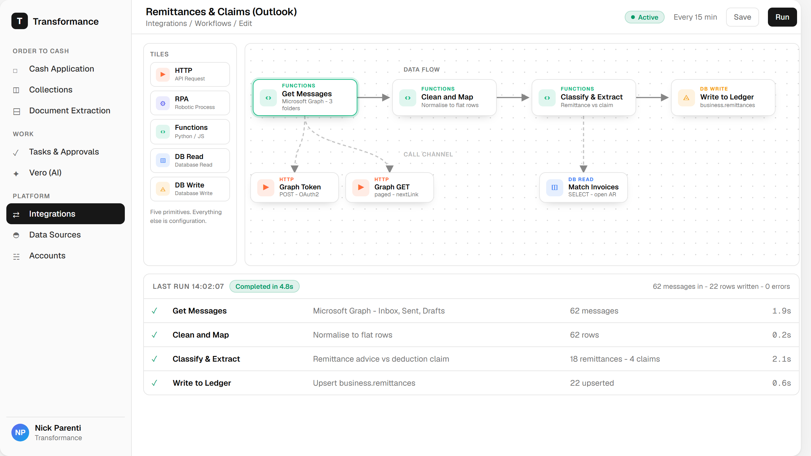Click the Every 15 min schedule
Image resolution: width=811 pixels, height=456 pixels.
click(695, 17)
